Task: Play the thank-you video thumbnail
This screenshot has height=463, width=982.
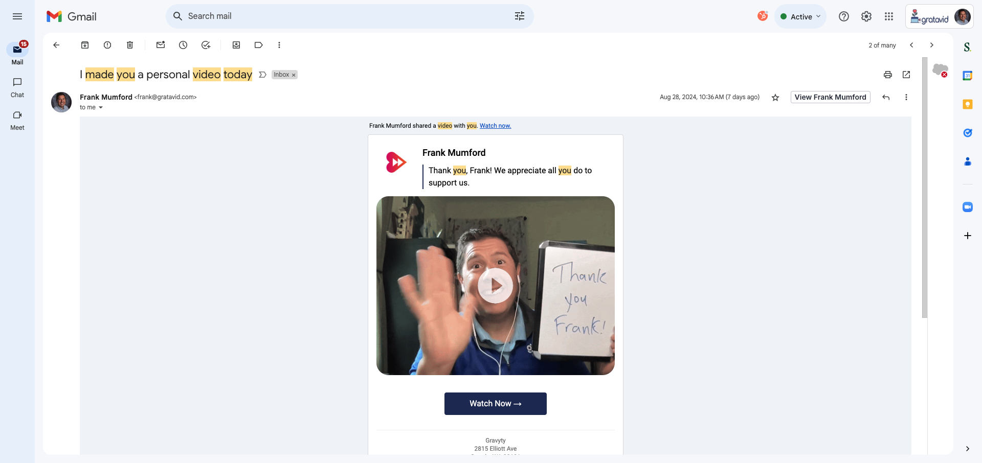Action: tap(495, 286)
